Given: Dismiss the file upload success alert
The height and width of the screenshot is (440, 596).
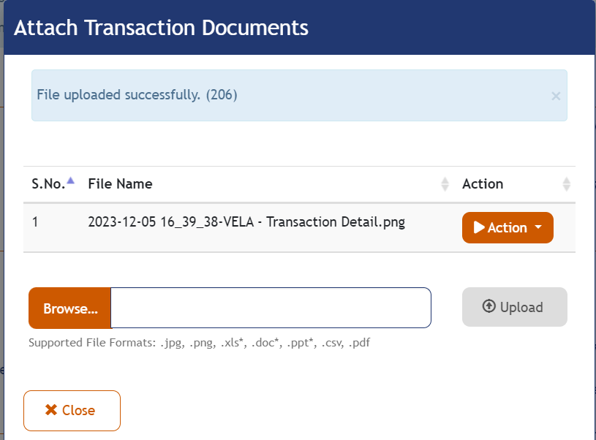Looking at the screenshot, I should pyautogui.click(x=555, y=96).
